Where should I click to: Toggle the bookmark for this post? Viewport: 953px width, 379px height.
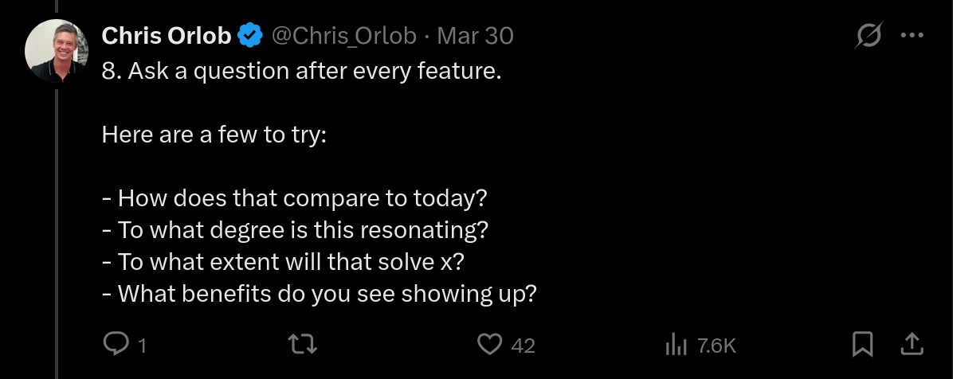[862, 344]
